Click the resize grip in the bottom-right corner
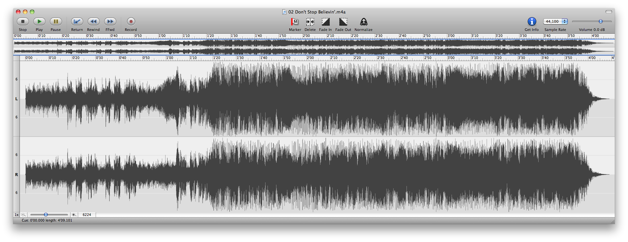The width and height of the screenshot is (628, 242). tap(612, 222)
